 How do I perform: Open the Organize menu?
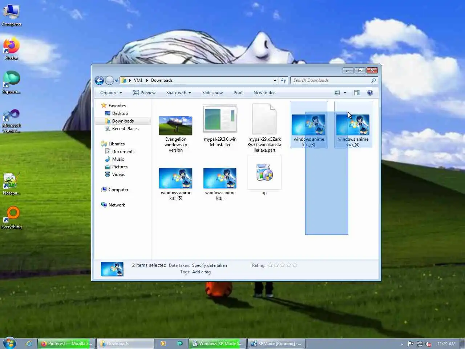111,93
